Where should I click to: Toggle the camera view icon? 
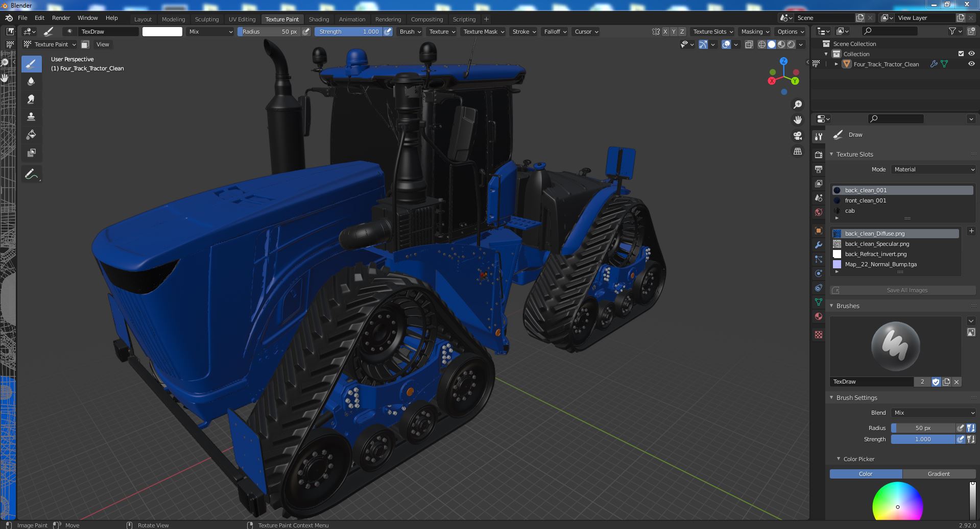pos(797,136)
